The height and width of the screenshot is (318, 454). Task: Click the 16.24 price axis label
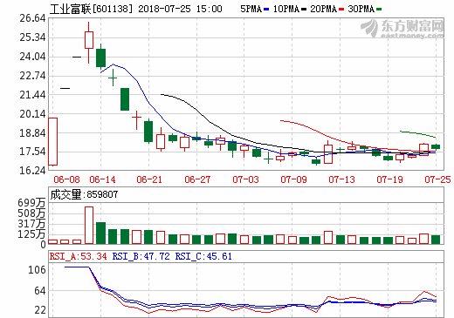click(32, 171)
